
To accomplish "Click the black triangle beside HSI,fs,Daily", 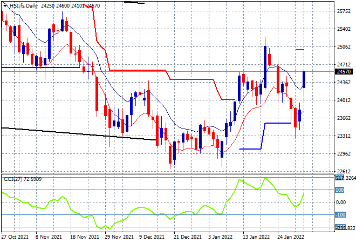I will (5, 6).
